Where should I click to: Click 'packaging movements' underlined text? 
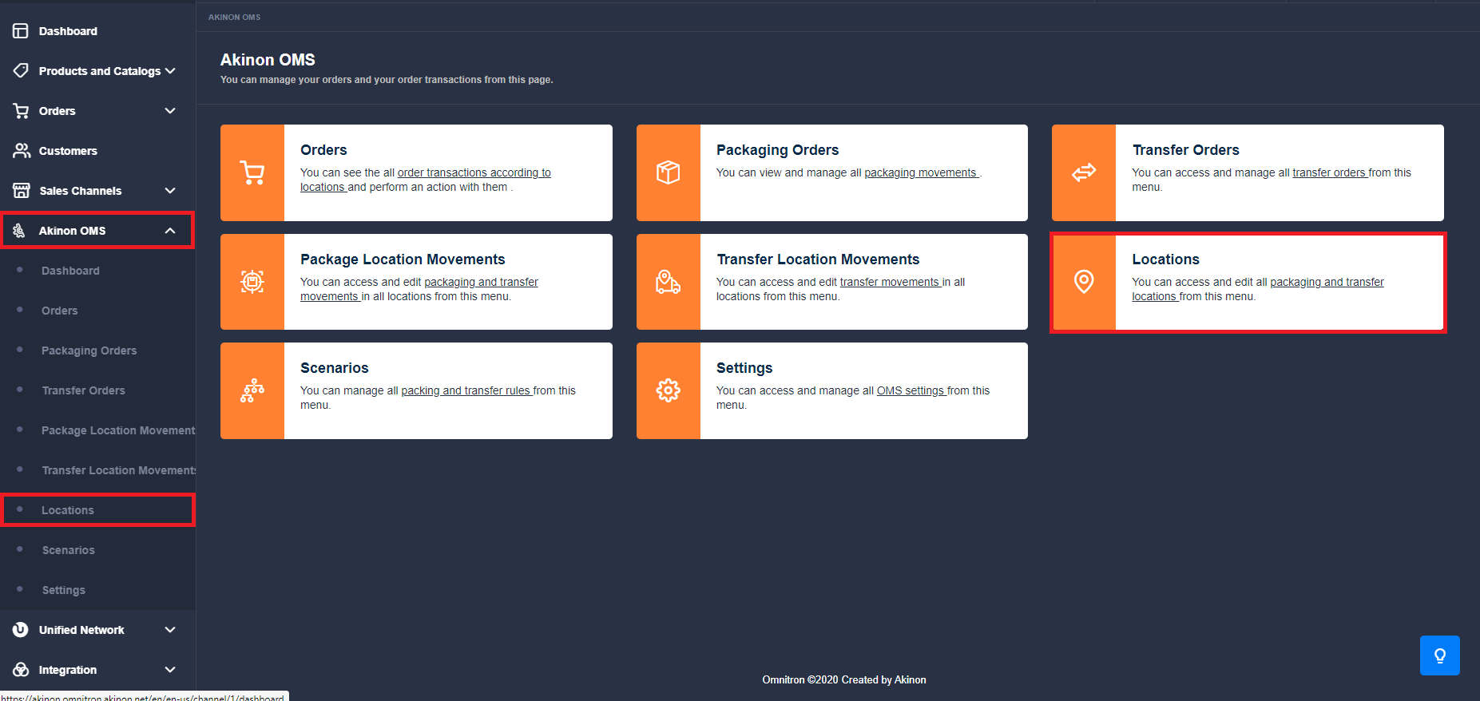click(920, 172)
